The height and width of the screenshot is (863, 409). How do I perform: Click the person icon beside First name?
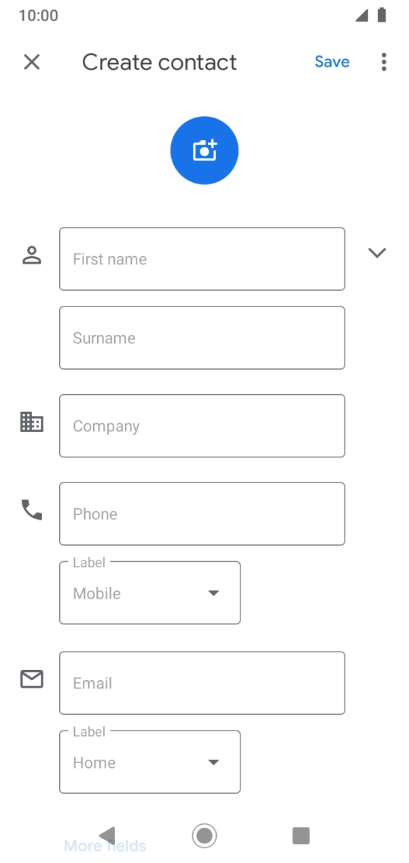pyautogui.click(x=31, y=256)
